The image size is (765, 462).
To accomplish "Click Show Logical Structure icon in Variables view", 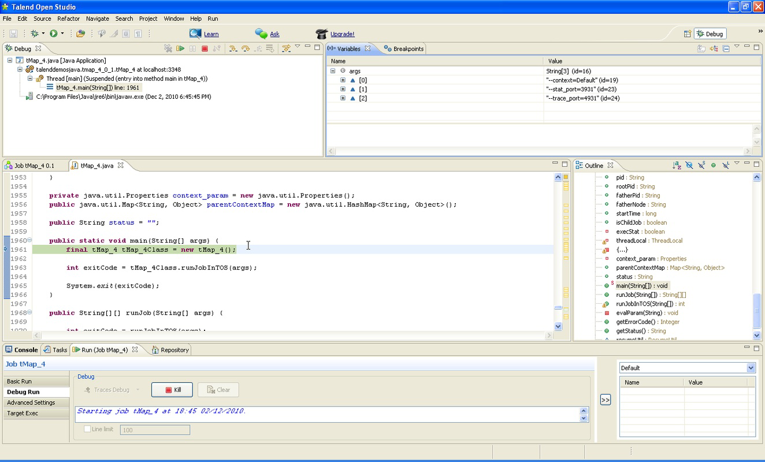I will 714,49.
